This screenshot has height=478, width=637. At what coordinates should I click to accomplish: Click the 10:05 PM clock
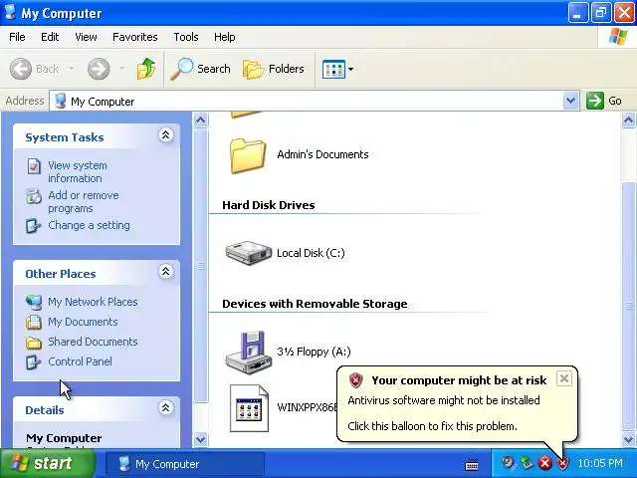(x=600, y=463)
